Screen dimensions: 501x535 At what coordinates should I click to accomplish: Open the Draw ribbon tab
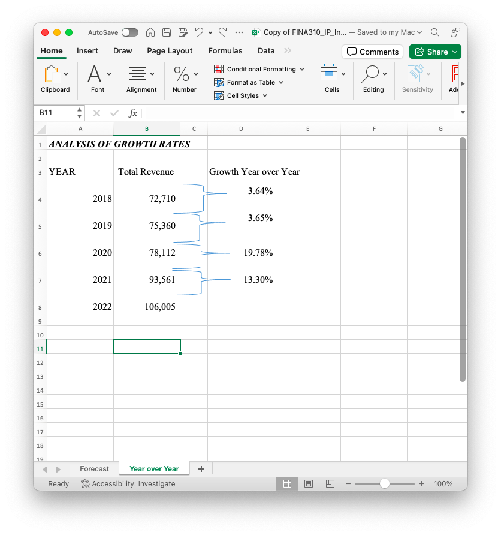pyautogui.click(x=123, y=51)
